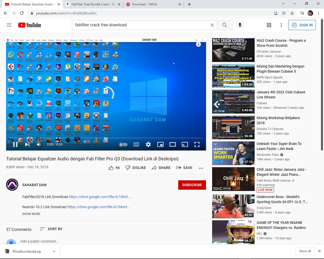The image size is (324, 259).
Task: Click the video progress bar
Action: pos(106,138)
